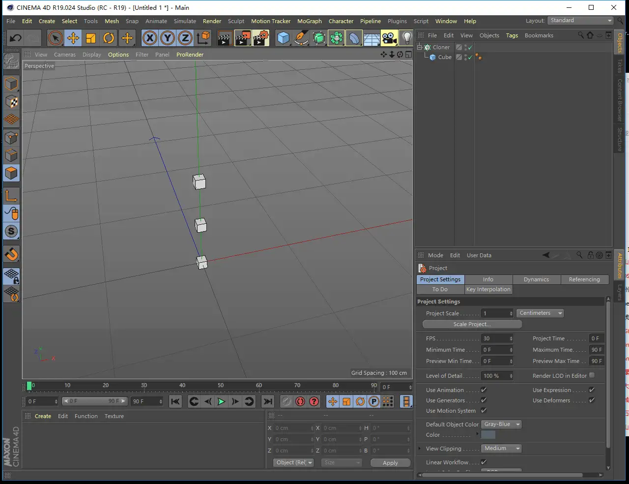Viewport: 629px width, 484px height.
Task: Toggle the Use Motion System checkbox
Action: pyautogui.click(x=484, y=410)
